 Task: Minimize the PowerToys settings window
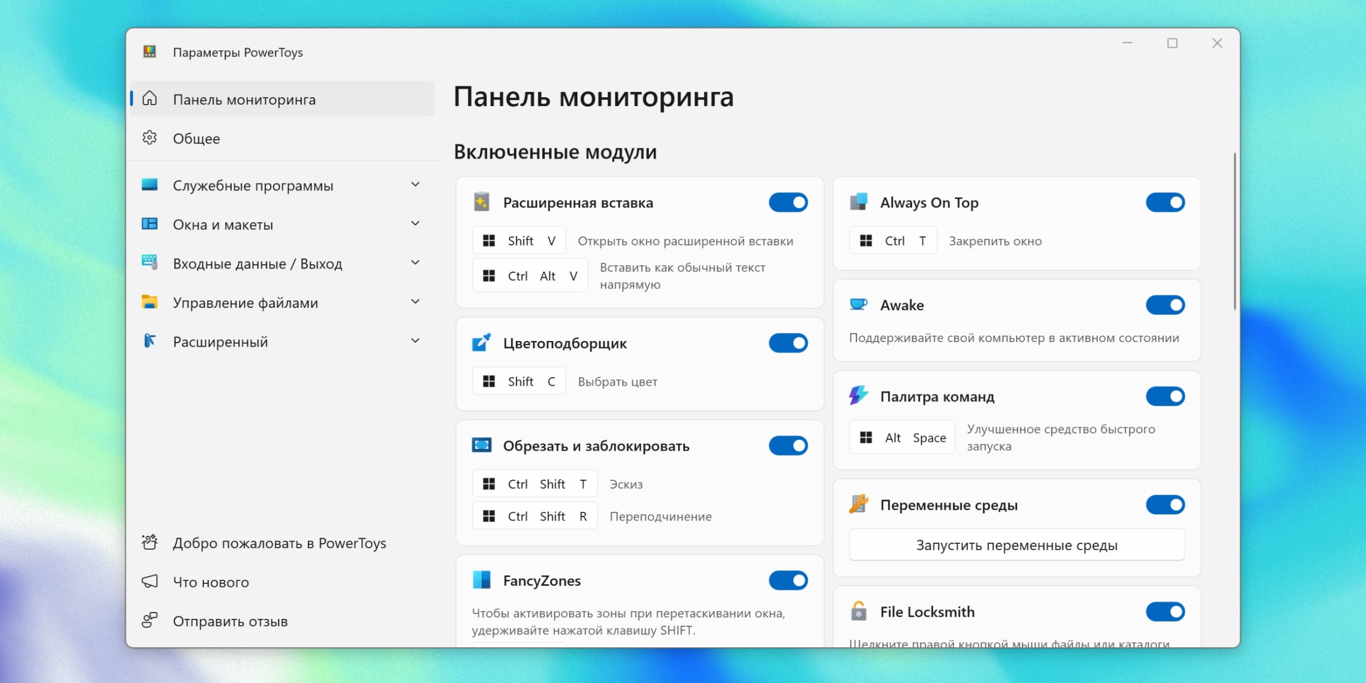1127,43
